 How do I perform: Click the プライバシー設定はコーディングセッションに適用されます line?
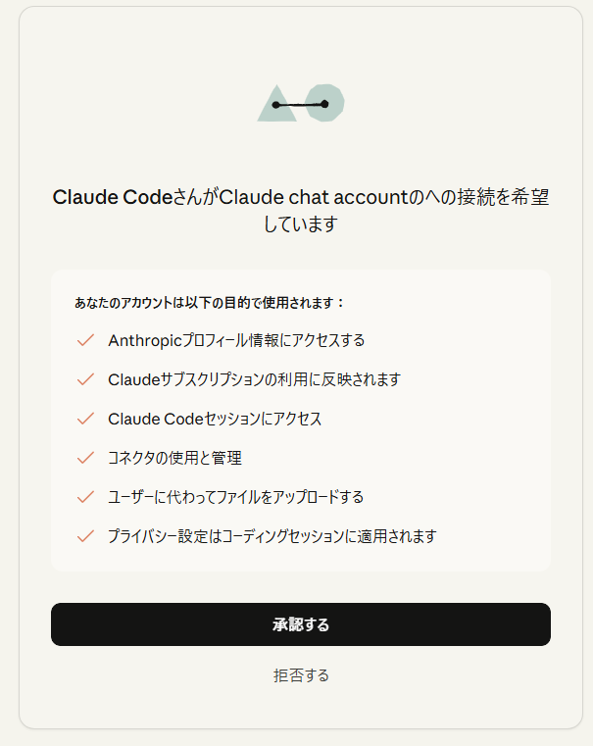[272, 536]
